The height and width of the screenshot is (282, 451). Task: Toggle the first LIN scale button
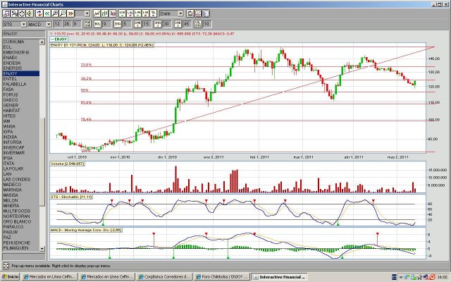[138, 13]
